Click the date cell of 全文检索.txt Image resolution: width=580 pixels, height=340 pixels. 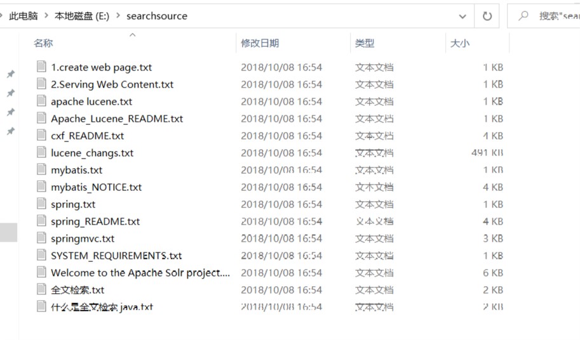pos(281,290)
